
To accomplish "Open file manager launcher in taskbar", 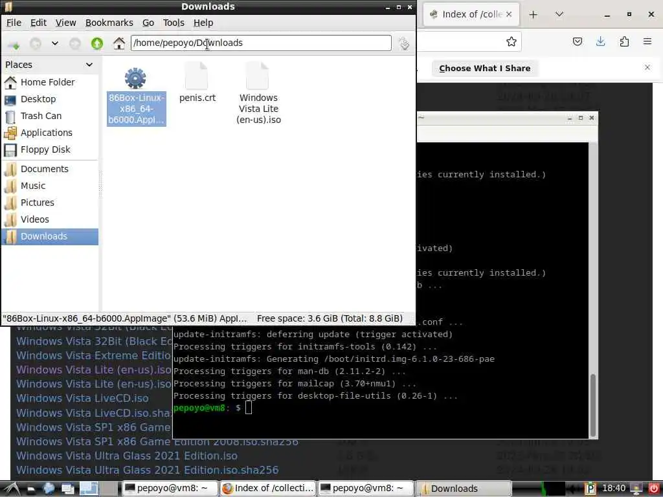I will point(31,489).
